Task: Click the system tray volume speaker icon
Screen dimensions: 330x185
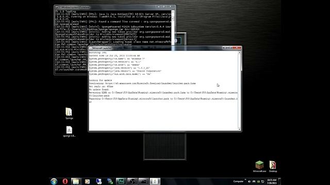Action: point(250,181)
